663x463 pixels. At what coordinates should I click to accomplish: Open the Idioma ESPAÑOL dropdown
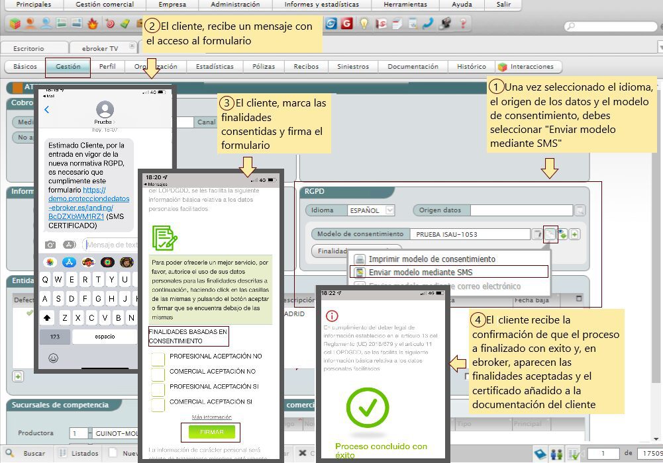coord(390,210)
